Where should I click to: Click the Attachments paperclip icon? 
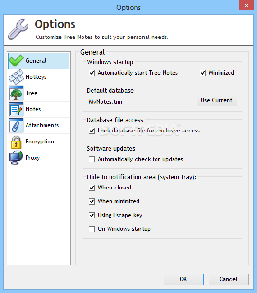(x=16, y=125)
